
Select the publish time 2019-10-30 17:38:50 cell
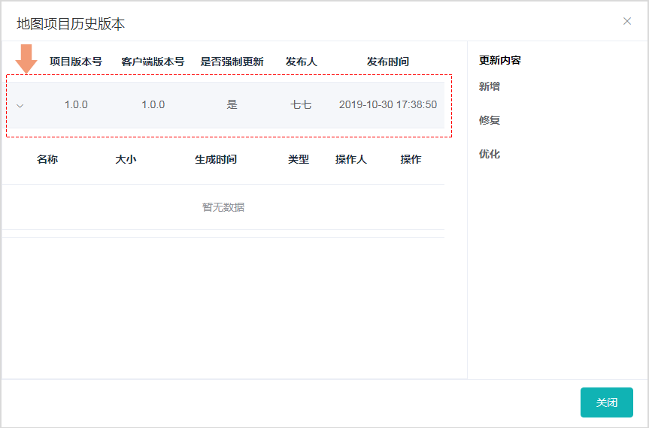click(x=387, y=104)
